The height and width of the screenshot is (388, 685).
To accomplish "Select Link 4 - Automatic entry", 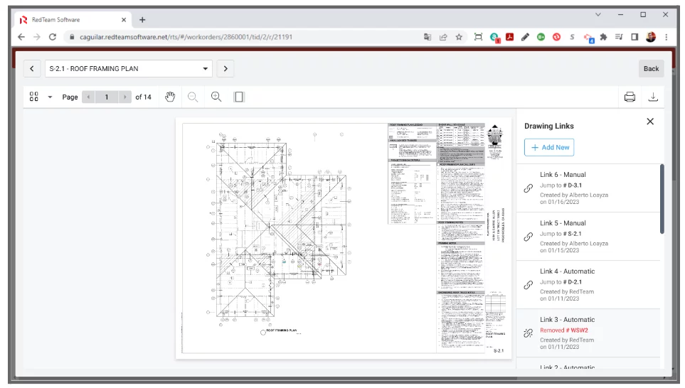I will [588, 285].
